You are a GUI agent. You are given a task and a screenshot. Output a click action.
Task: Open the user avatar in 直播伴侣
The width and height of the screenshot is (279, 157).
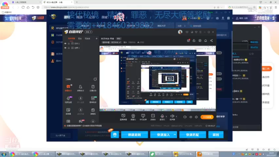tap(180, 32)
